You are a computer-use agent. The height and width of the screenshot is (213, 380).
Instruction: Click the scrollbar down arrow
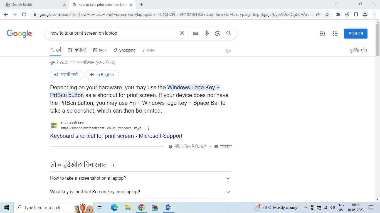click(377, 199)
